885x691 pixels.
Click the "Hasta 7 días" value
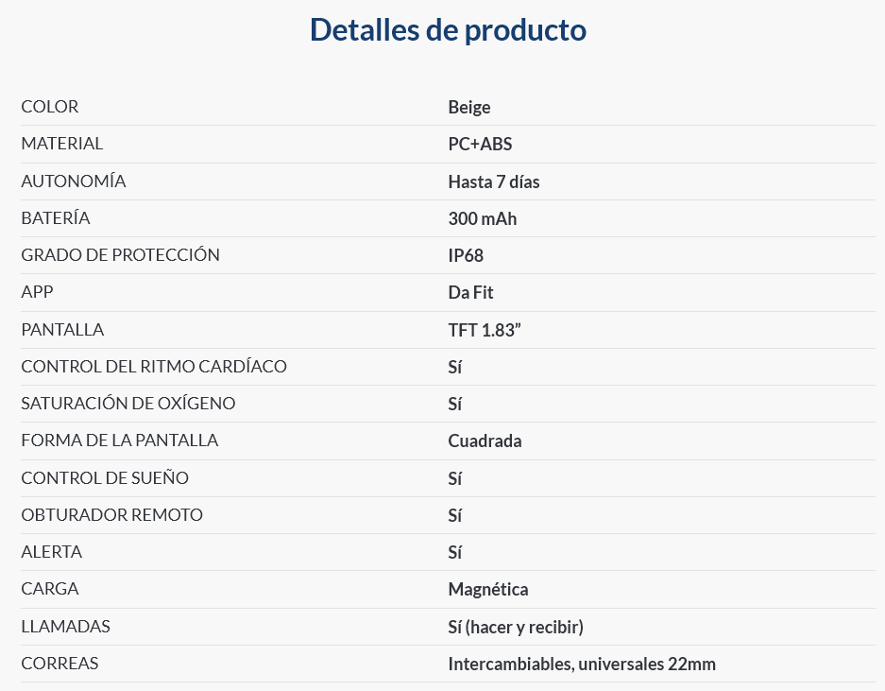494,181
